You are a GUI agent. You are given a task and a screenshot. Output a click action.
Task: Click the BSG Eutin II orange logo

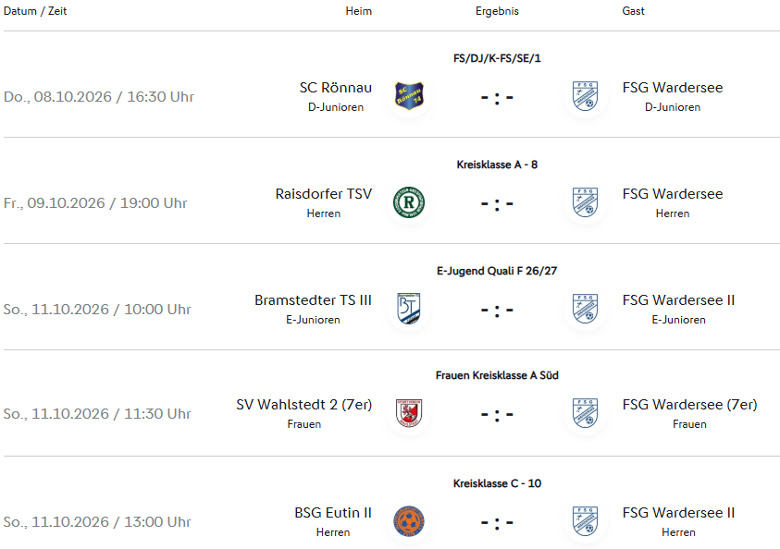[409, 521]
